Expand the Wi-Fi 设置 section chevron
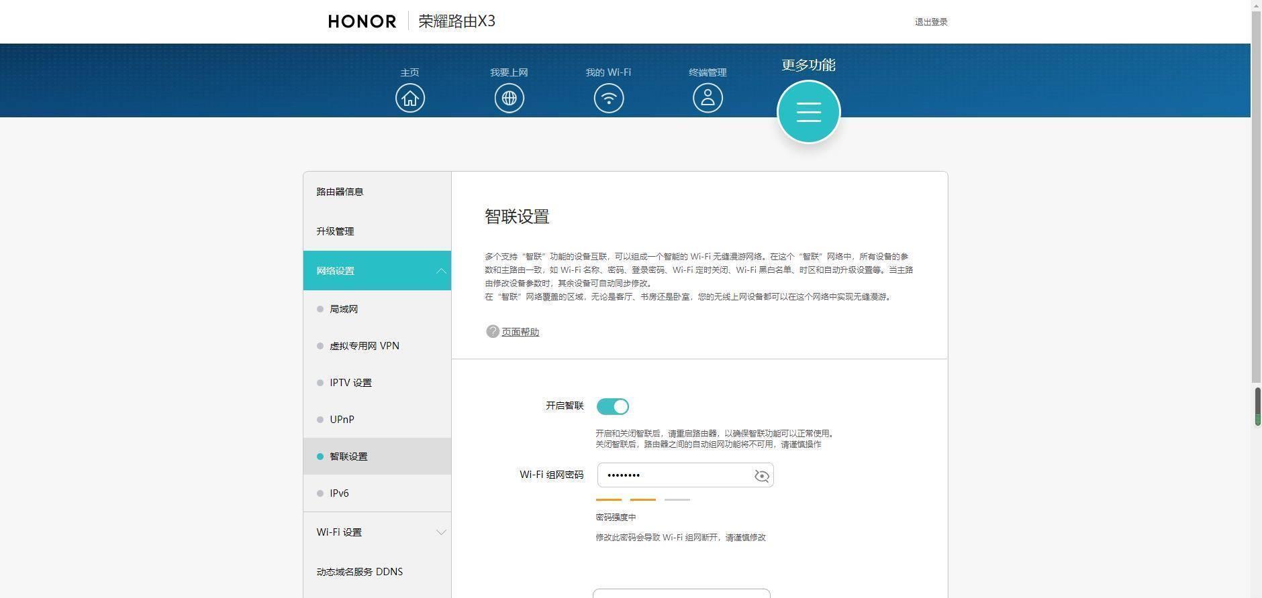 click(441, 532)
